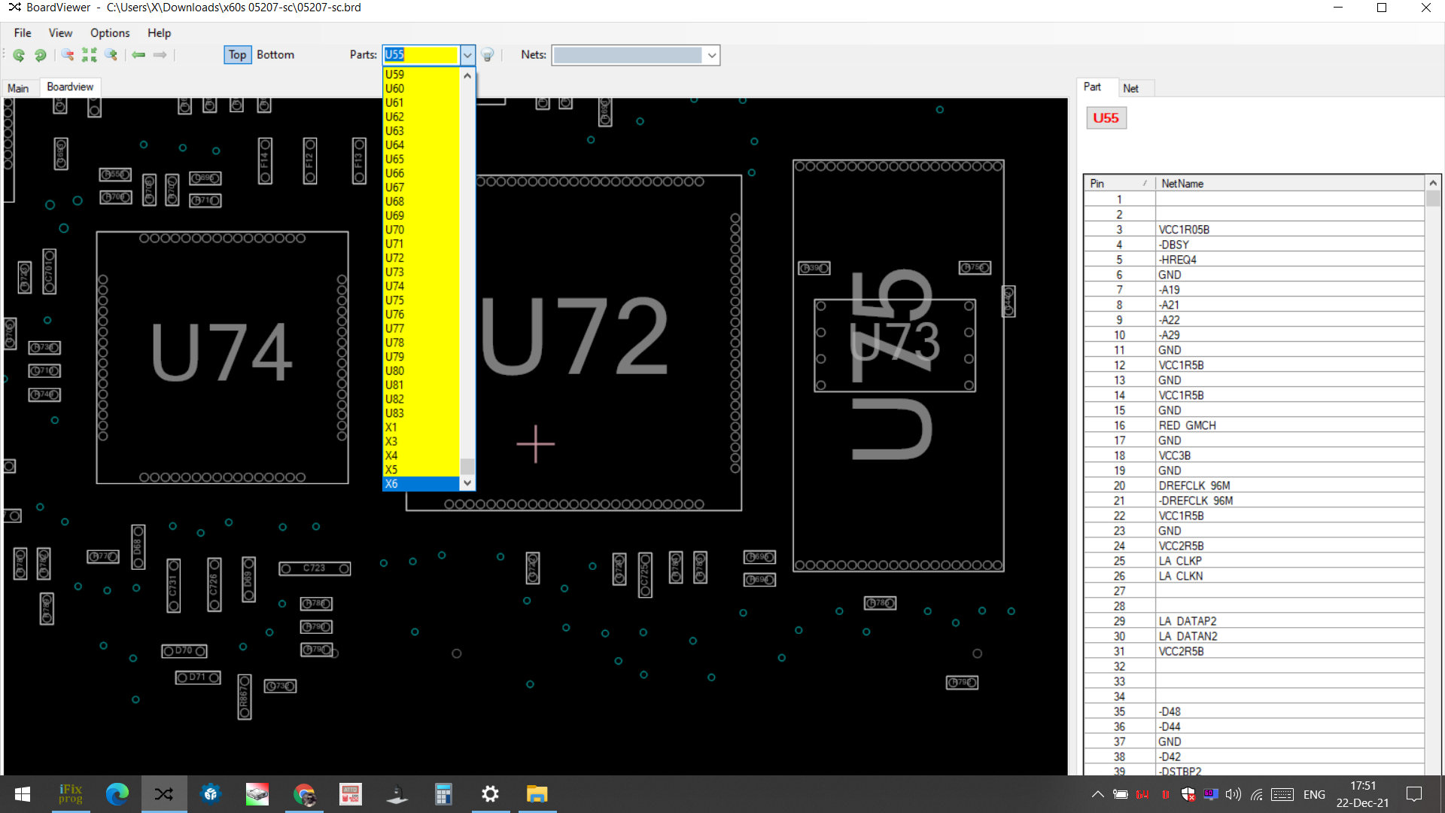
Task: Open iFix prog from the taskbar
Action: coord(71,794)
